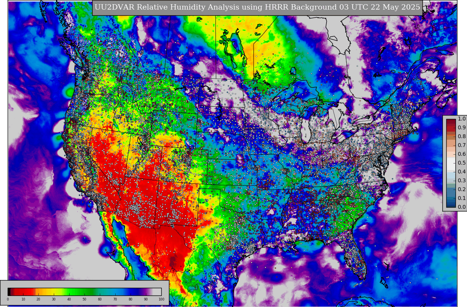
Task: Click the 0.4 label on the vertical colorbar
Action: (462, 172)
